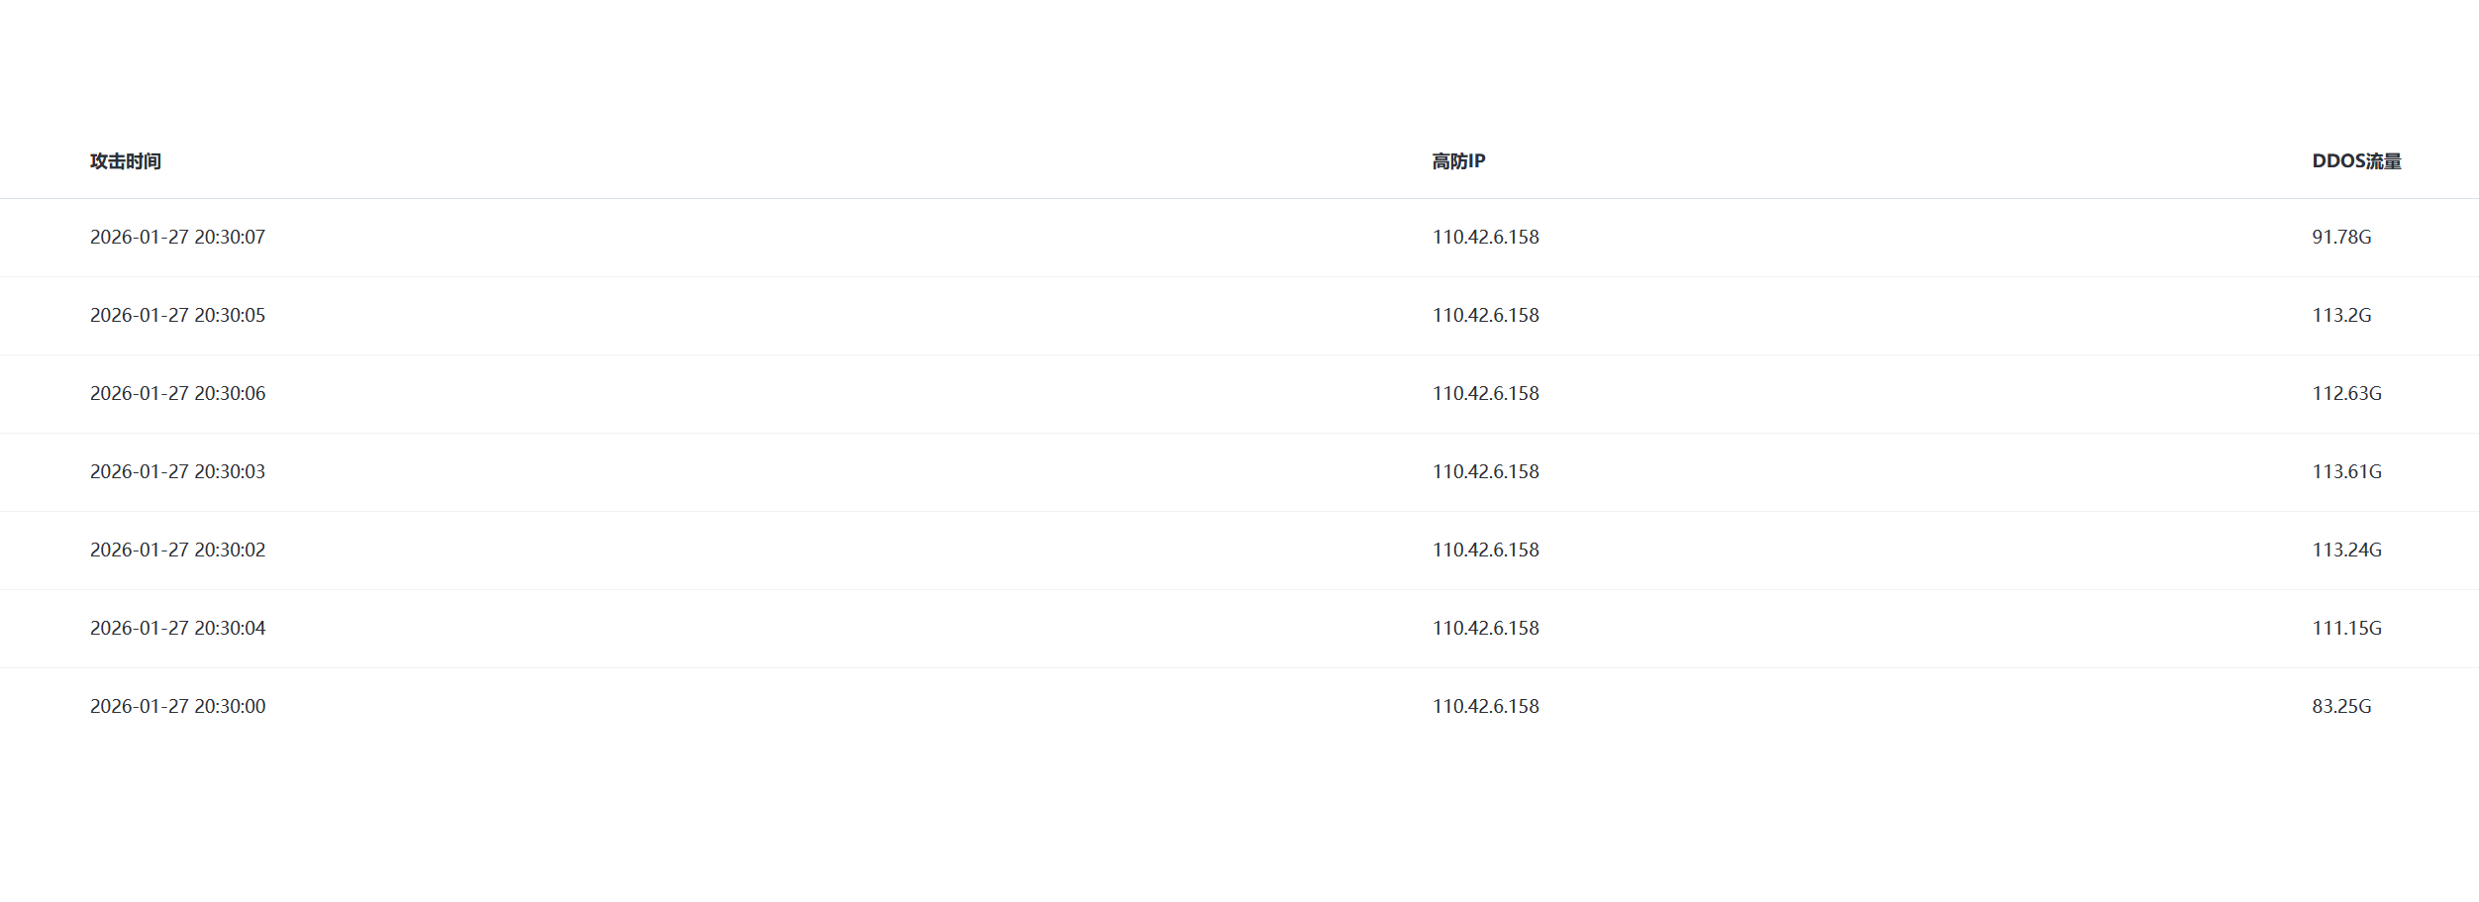Click the 113.24G traffic value
Viewport: 2479px width, 902px height.
[x=2346, y=551]
